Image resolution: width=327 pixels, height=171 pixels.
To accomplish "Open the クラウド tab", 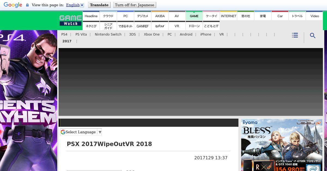I will 108,16.
